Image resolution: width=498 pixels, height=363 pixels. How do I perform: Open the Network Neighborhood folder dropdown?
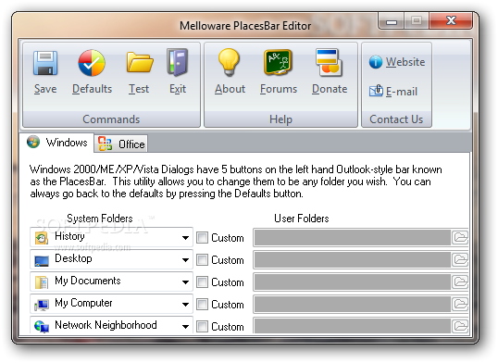pyautogui.click(x=185, y=327)
